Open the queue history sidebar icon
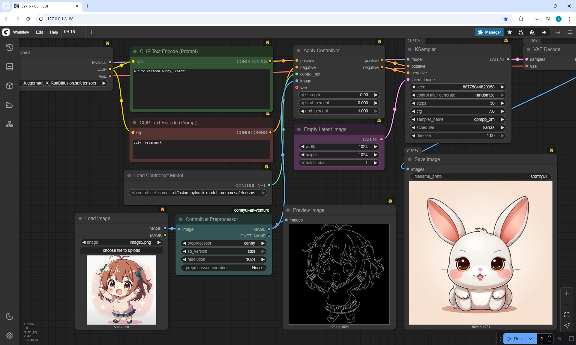 click(10, 47)
